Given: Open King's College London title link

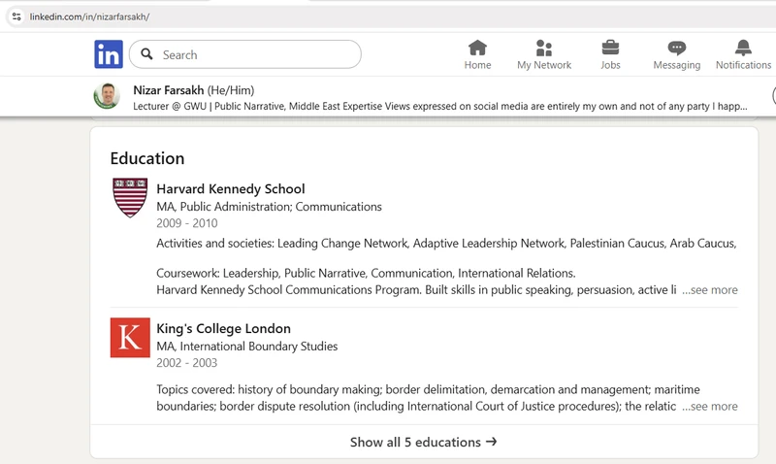Looking at the screenshot, I should (x=224, y=329).
